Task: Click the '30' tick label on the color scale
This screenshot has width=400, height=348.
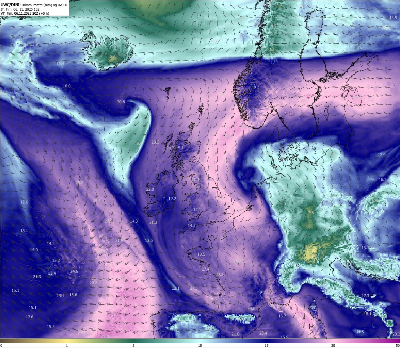Action: pyautogui.click(x=333, y=346)
